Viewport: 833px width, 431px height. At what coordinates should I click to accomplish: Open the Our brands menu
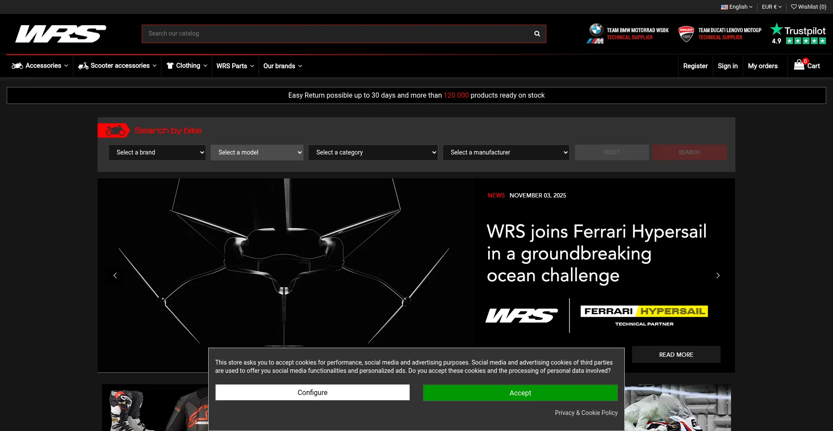point(283,66)
